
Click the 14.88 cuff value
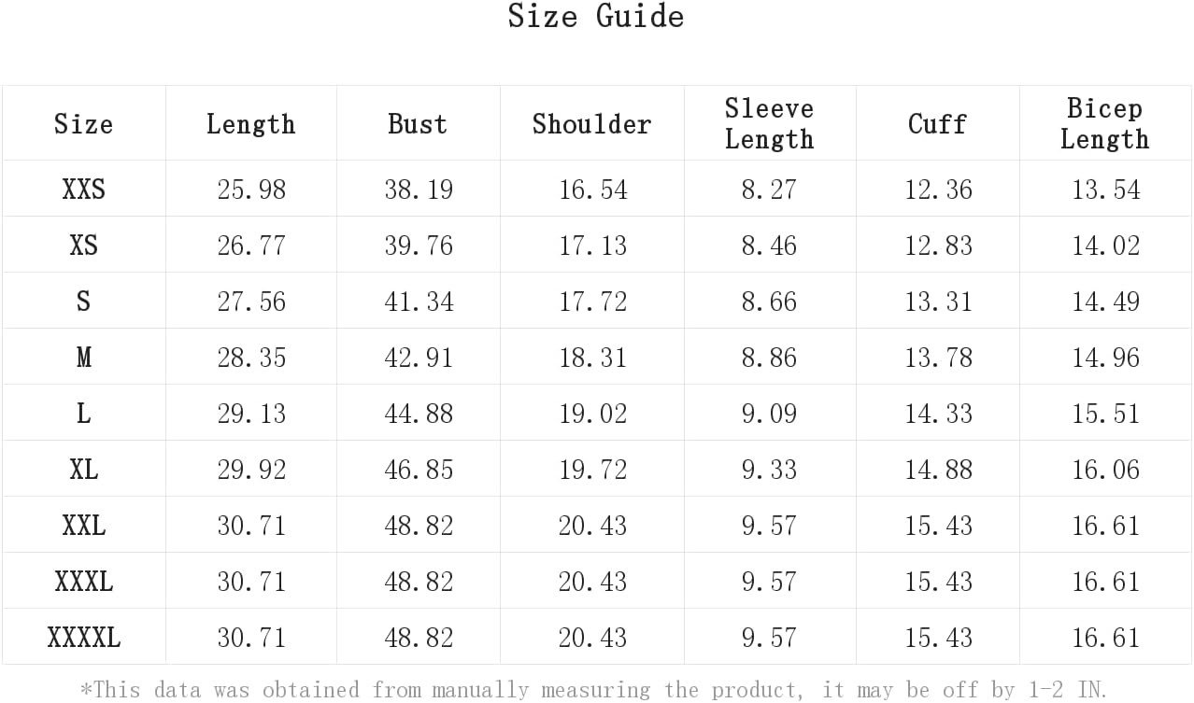click(x=938, y=470)
